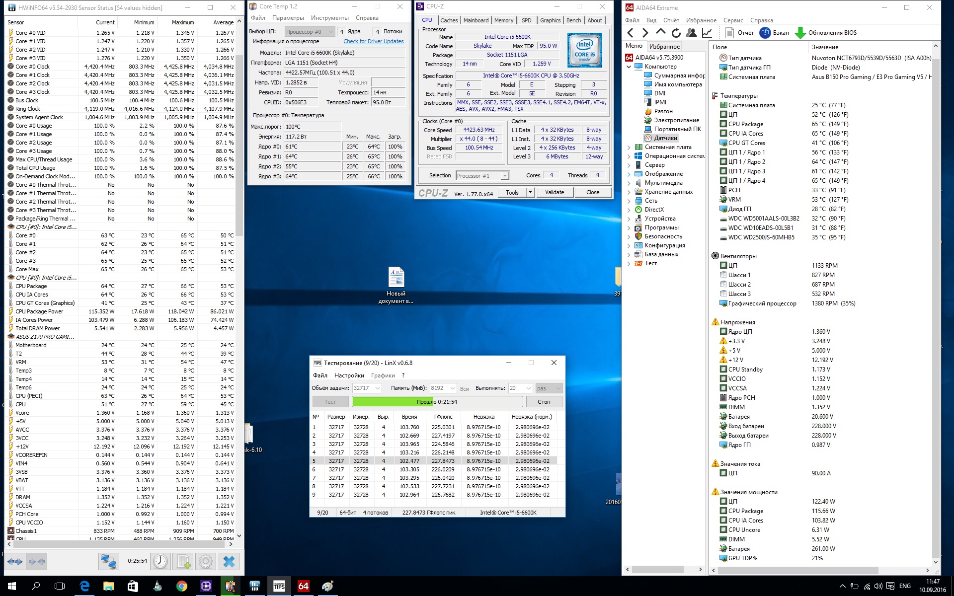Click the LinX green progress bar

coord(393,401)
